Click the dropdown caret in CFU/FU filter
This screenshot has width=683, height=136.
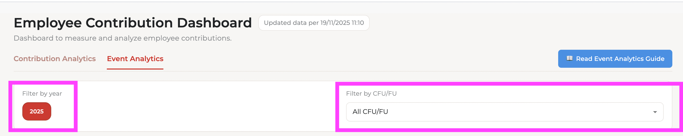coord(655,112)
